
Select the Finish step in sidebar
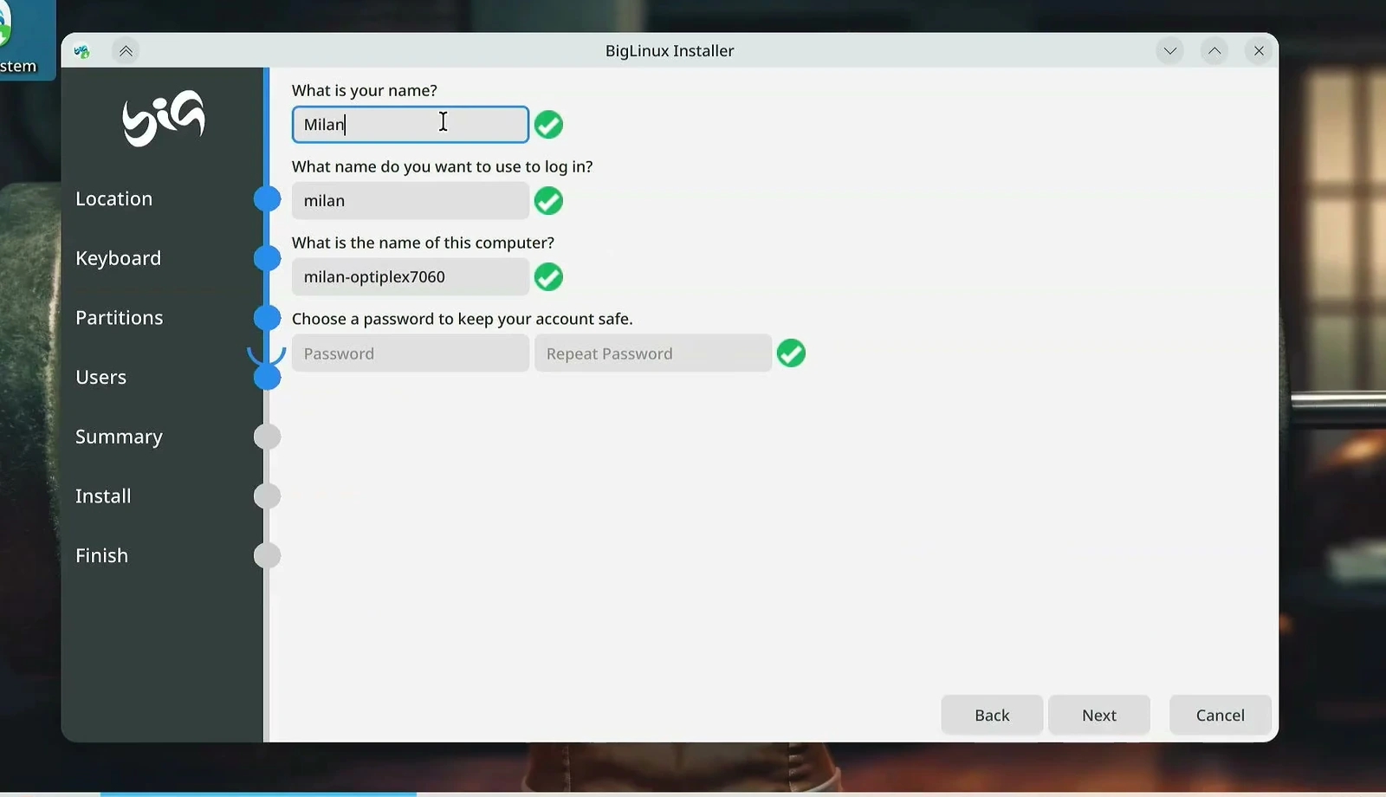click(101, 555)
